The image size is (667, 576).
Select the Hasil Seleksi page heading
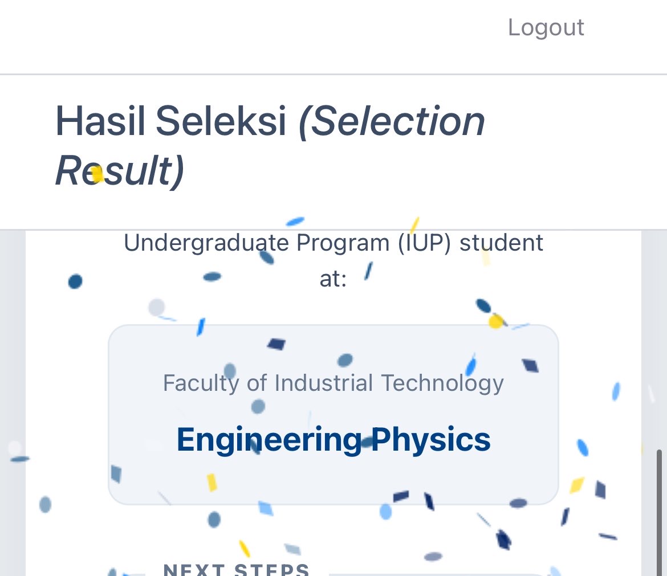point(270,146)
